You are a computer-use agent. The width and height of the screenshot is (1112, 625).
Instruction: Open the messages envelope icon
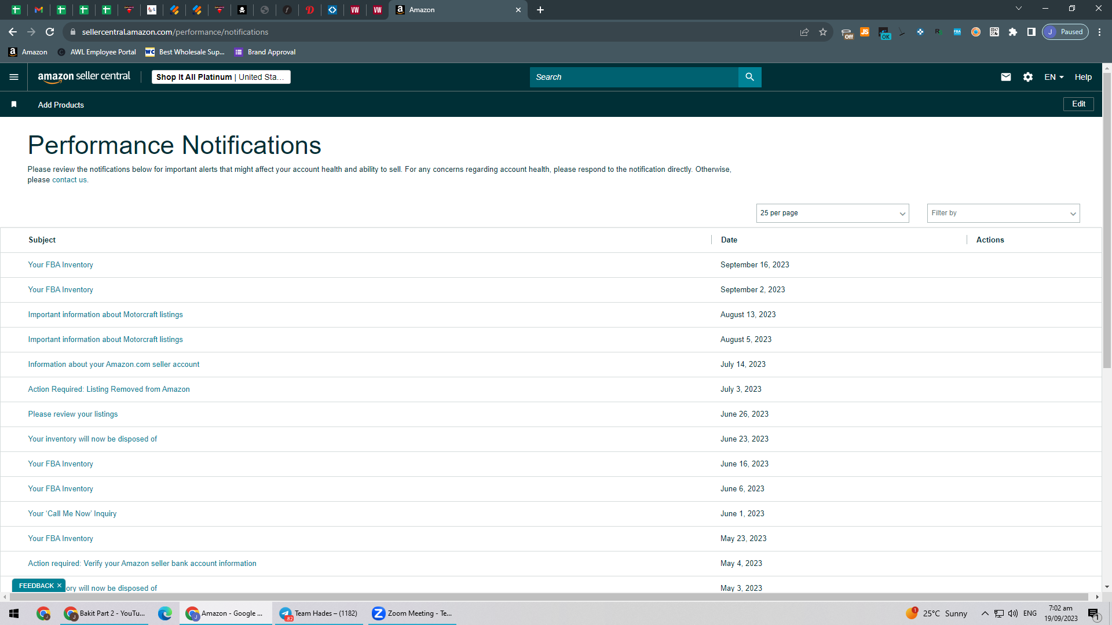click(1006, 77)
